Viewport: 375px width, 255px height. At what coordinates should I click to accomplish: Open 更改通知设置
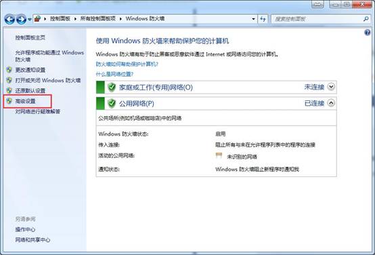coord(30,70)
